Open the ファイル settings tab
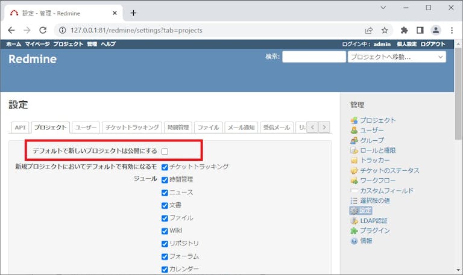Image resolution: width=463 pixels, height=275 pixels. click(x=208, y=128)
